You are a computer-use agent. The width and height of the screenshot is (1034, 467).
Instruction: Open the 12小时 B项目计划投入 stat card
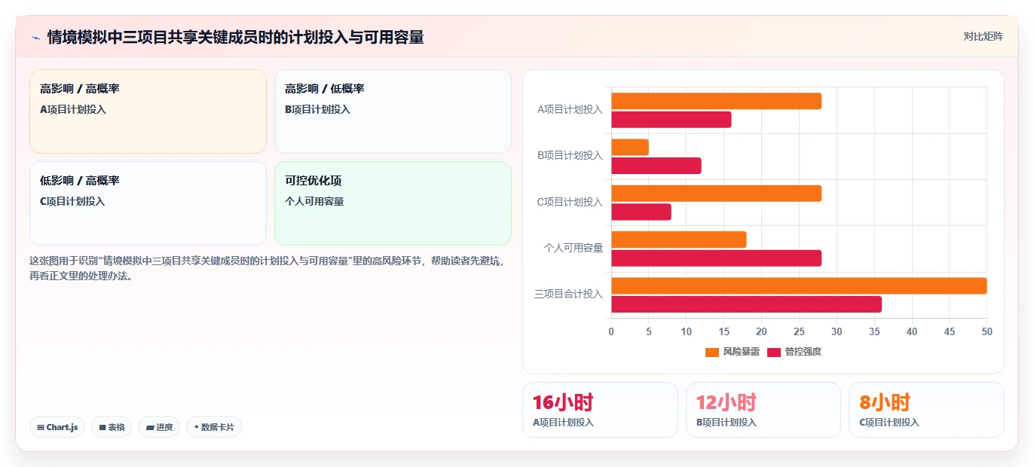[x=763, y=410]
